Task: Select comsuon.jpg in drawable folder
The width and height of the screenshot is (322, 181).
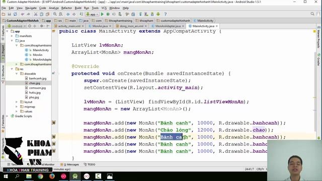Action: pyautogui.click(x=37, y=88)
